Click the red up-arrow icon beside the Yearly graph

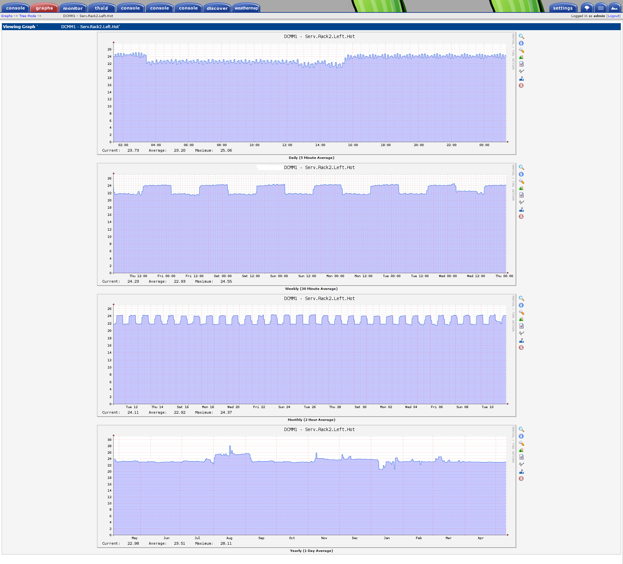(521, 479)
